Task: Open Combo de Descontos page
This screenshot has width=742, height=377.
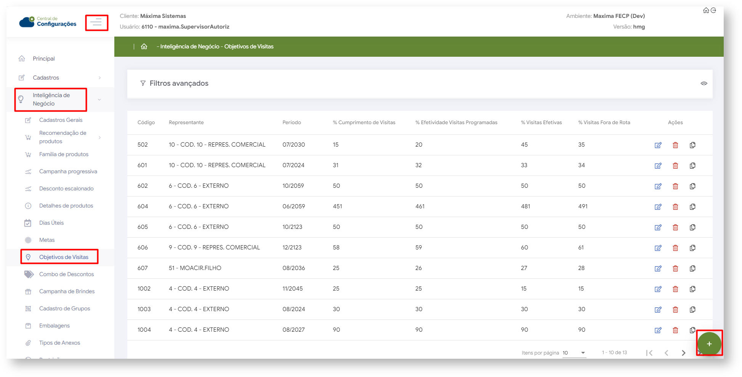Action: pos(66,274)
